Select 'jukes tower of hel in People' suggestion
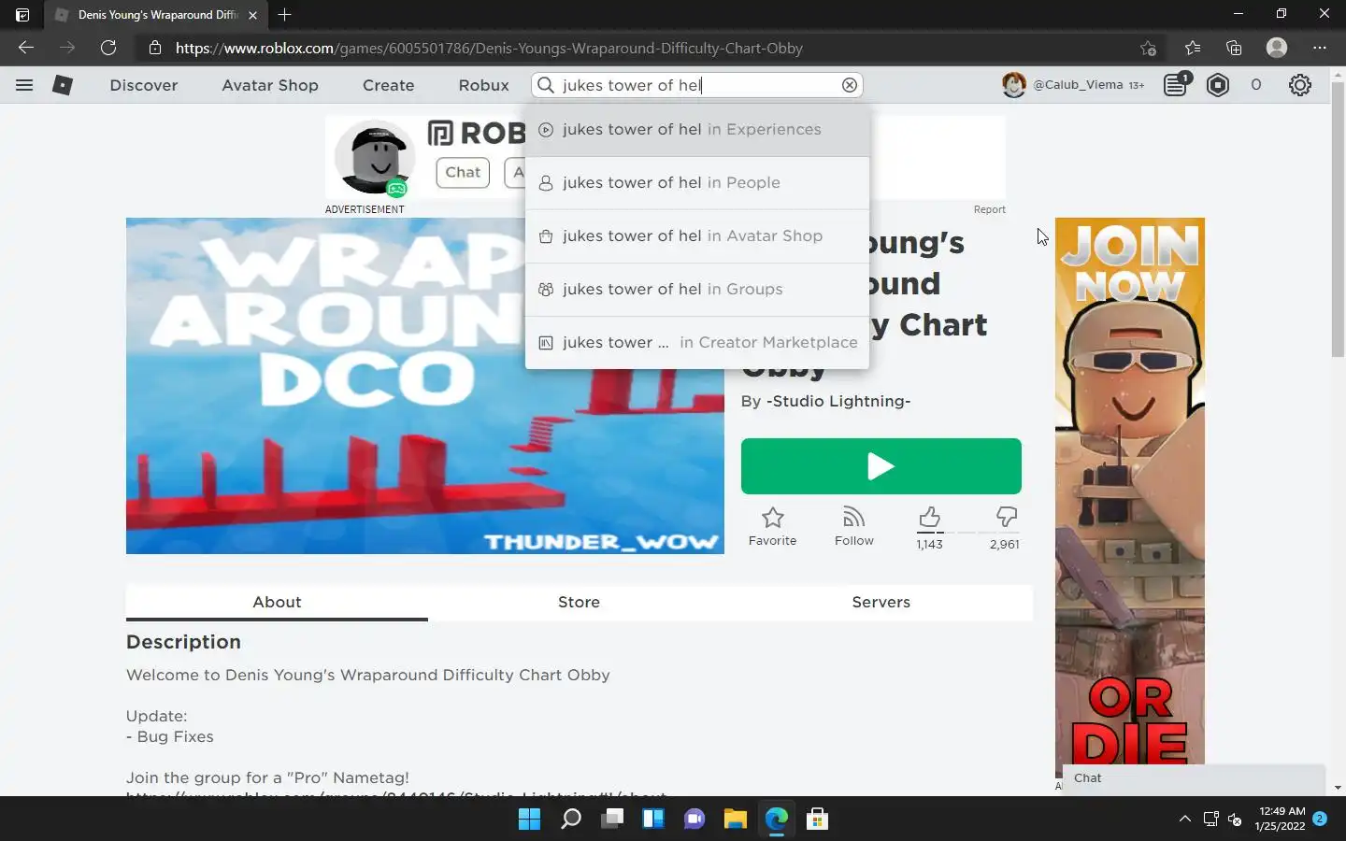 [697, 183]
